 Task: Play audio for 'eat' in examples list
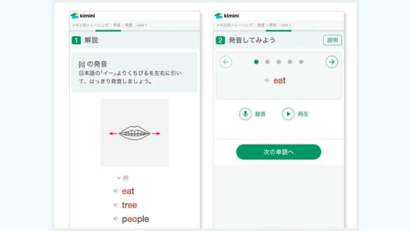coord(115,191)
